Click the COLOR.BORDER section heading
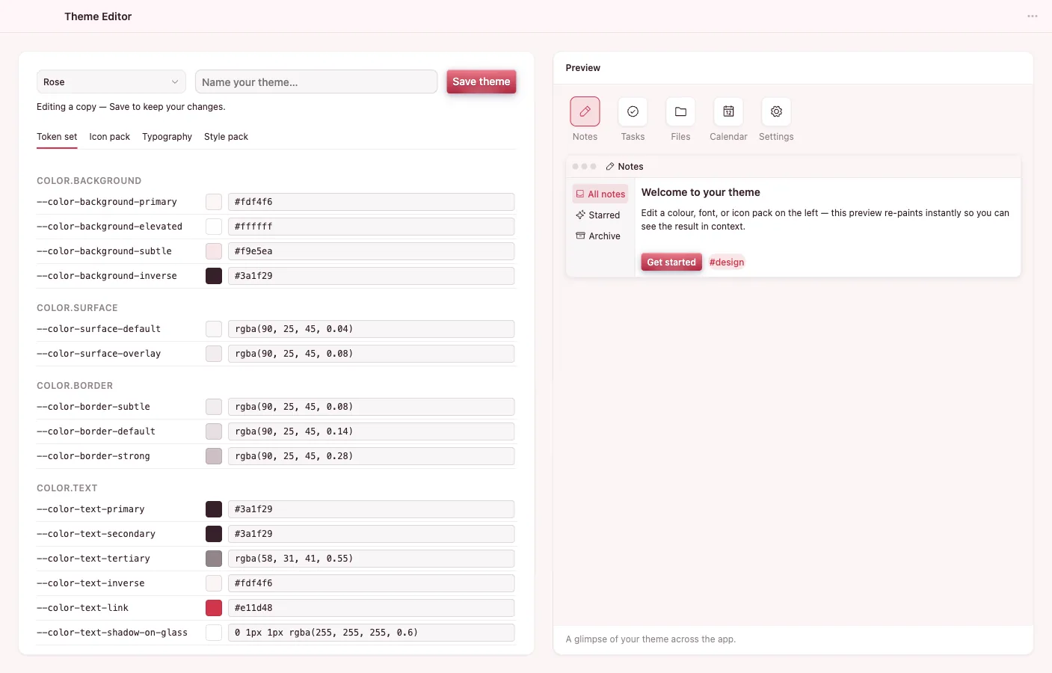Screen dimensions: 1052x673 point(75,386)
